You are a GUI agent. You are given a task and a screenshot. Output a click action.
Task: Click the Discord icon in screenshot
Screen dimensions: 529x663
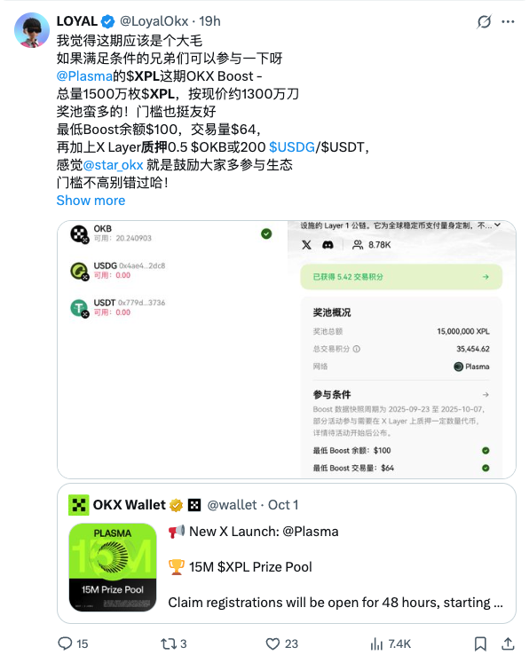pos(328,245)
